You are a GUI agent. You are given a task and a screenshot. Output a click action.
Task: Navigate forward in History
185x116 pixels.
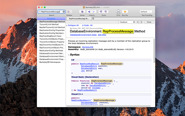coord(94,12)
